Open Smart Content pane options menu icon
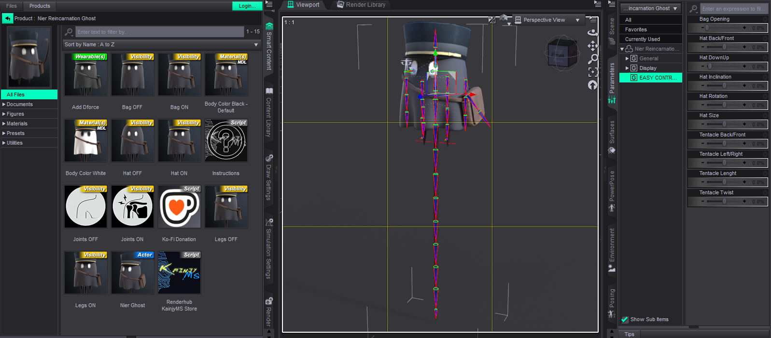This screenshot has width=771, height=338. pyautogui.click(x=269, y=4)
